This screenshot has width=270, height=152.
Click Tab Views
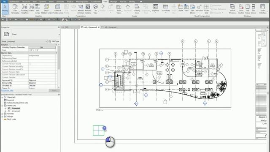[248, 9]
